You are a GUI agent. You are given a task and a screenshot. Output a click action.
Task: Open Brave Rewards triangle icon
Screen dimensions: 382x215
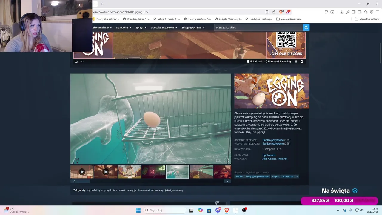pyautogui.click(x=288, y=12)
